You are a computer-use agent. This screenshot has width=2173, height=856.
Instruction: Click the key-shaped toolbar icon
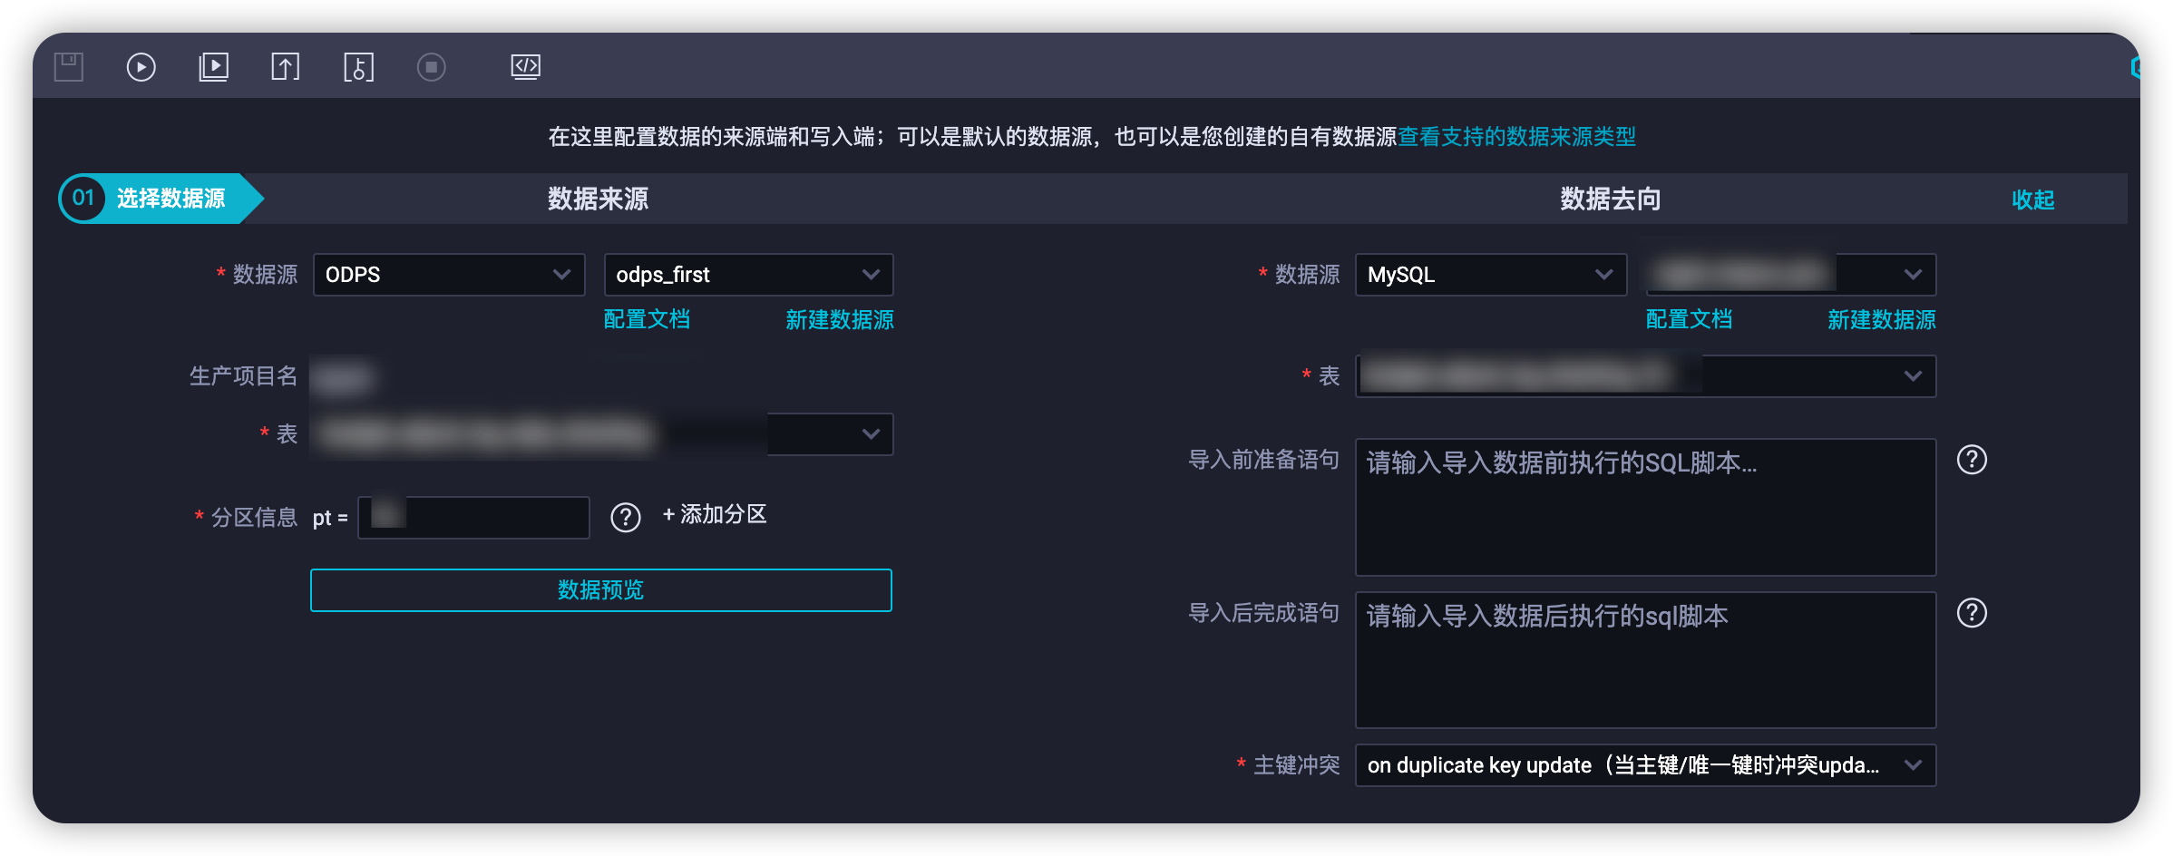tap(358, 66)
